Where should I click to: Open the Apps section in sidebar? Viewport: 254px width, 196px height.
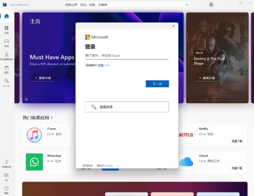click(x=6, y=30)
